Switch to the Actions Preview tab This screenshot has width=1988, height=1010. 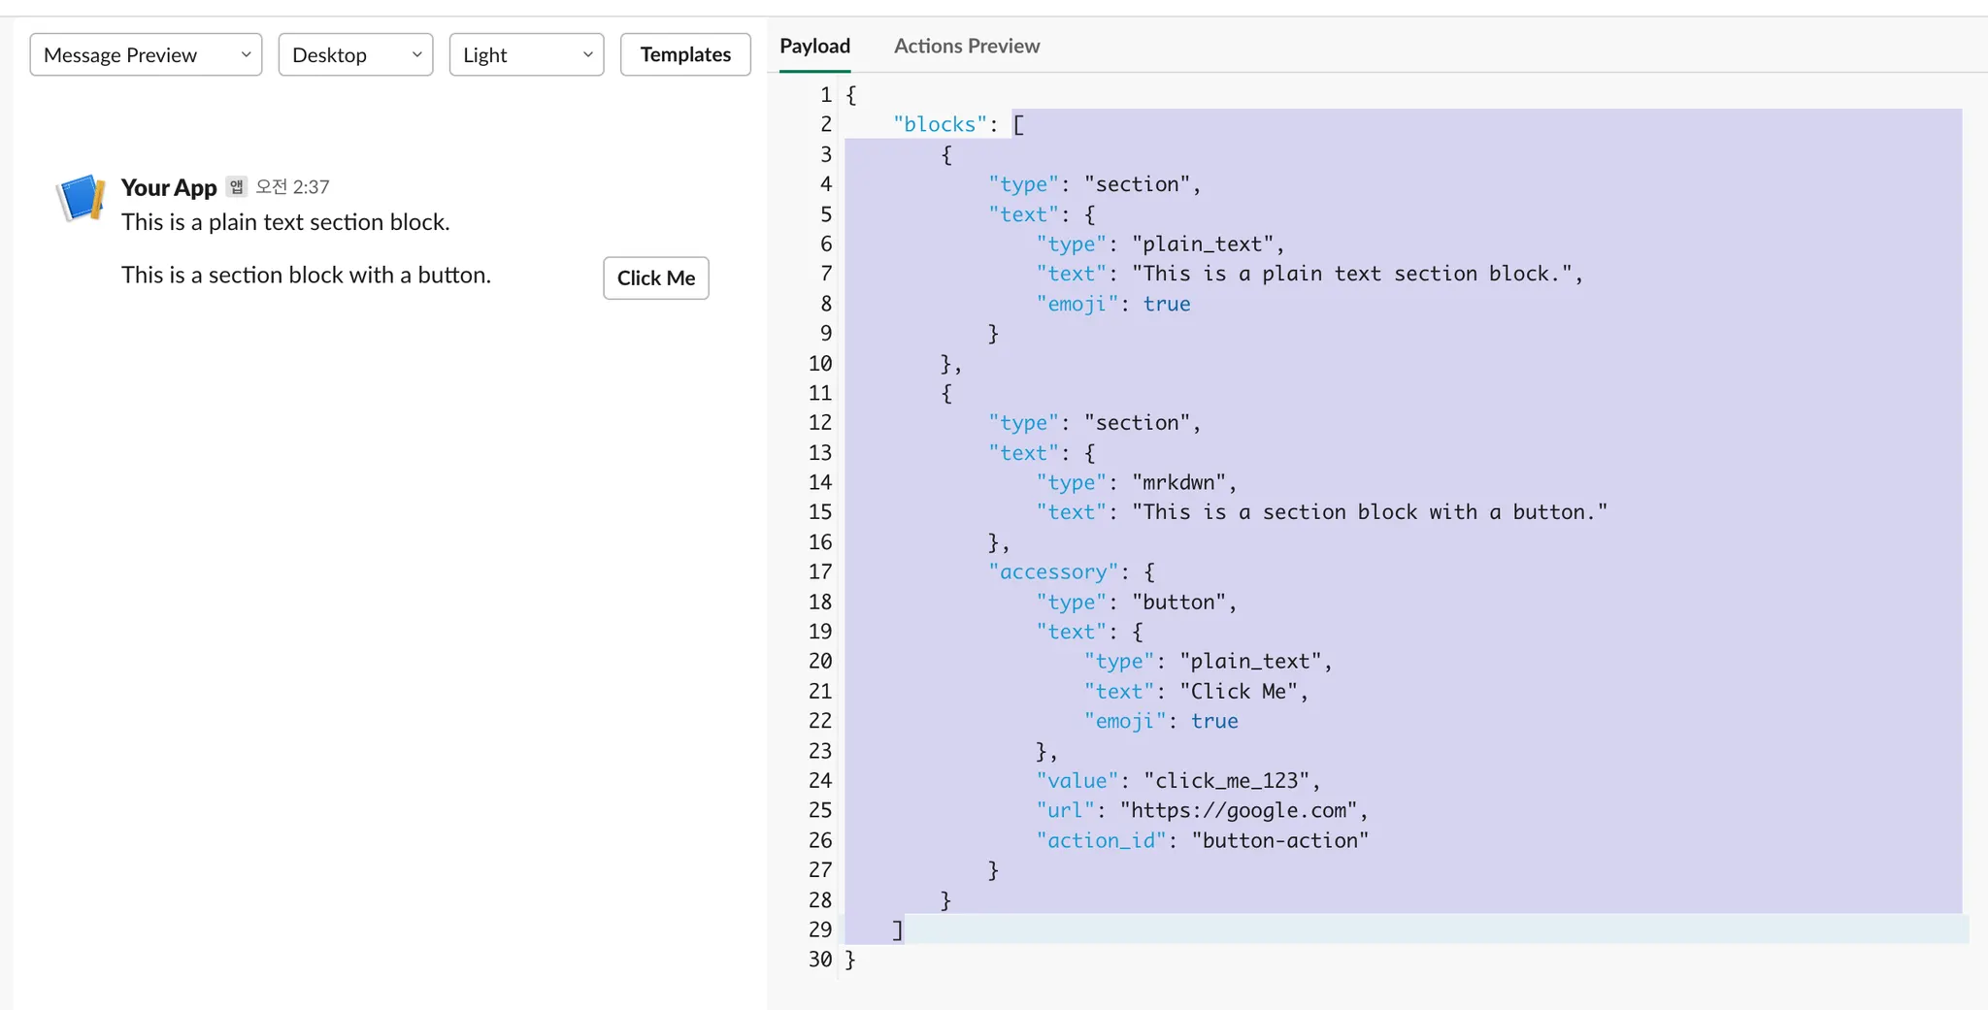pyautogui.click(x=966, y=46)
